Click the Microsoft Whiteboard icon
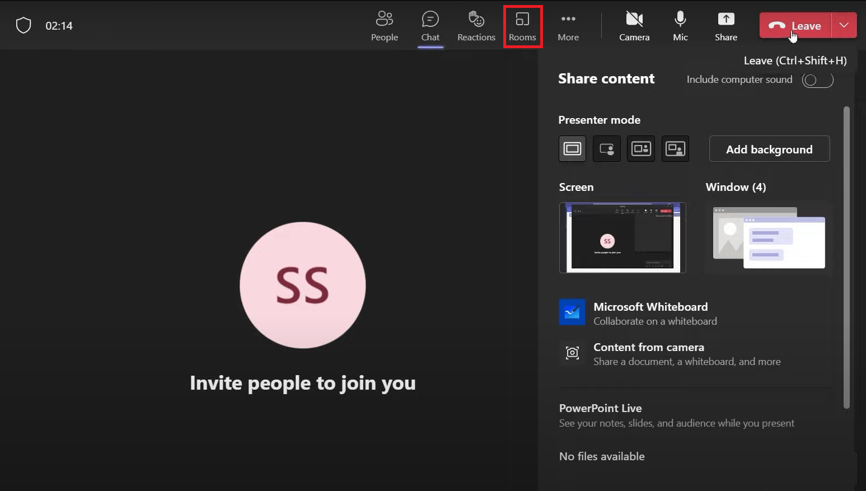The height and width of the screenshot is (491, 866). (x=572, y=312)
